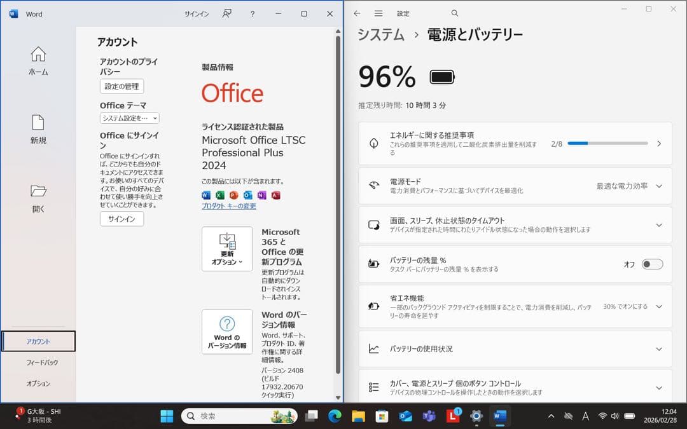Click the Word account page vertical scrollbar
The image size is (687, 429).
click(x=338, y=205)
